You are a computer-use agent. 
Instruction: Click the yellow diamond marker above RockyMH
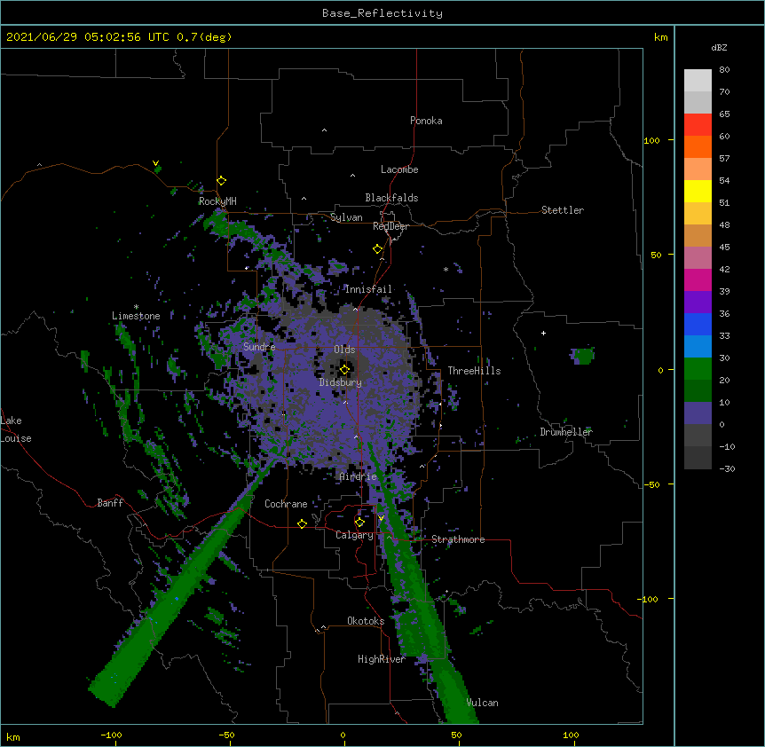(x=222, y=181)
